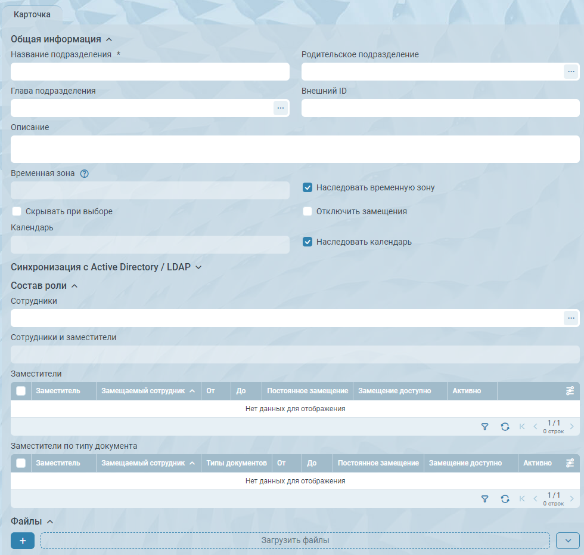Screen dimensions: 584x555
Task: Switch to the Карточка tab
Action: point(32,14)
